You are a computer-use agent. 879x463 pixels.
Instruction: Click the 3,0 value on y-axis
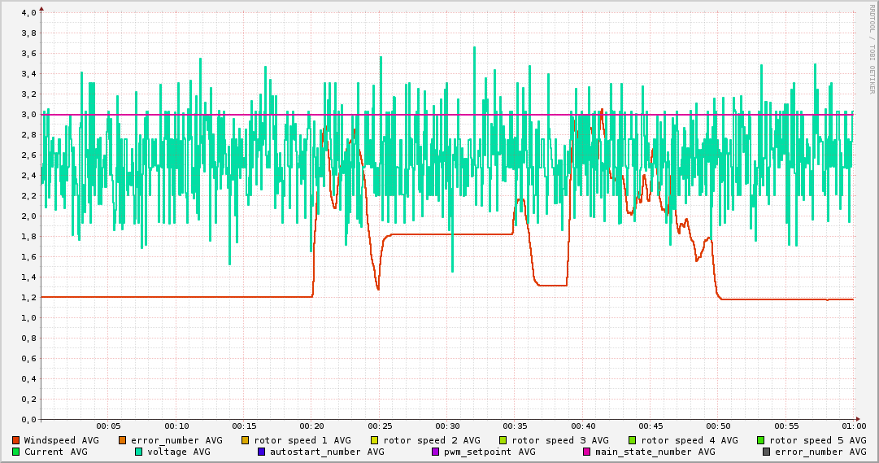point(28,115)
